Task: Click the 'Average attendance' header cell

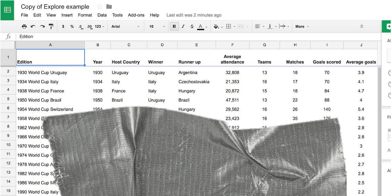Action: 232,58
